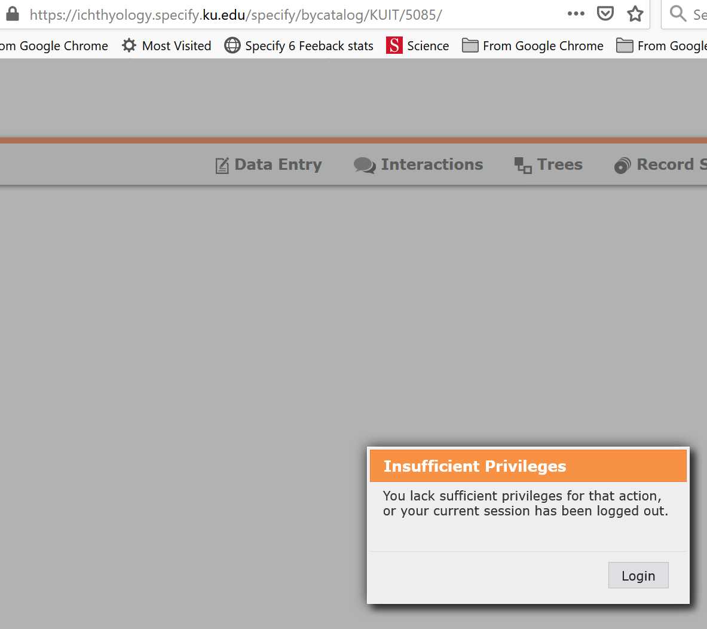
Task: Open the Most Visited gear icon
Action: [129, 45]
